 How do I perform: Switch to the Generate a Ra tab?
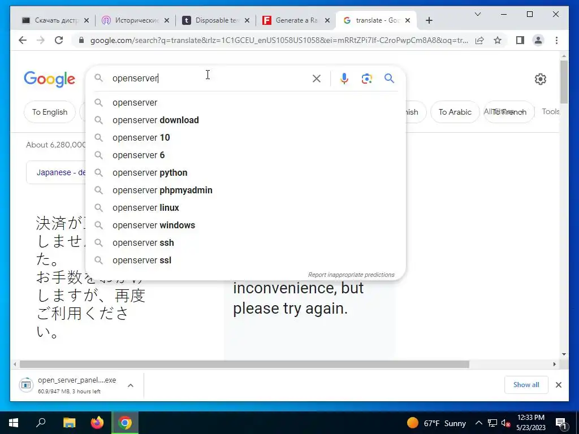coord(296,20)
